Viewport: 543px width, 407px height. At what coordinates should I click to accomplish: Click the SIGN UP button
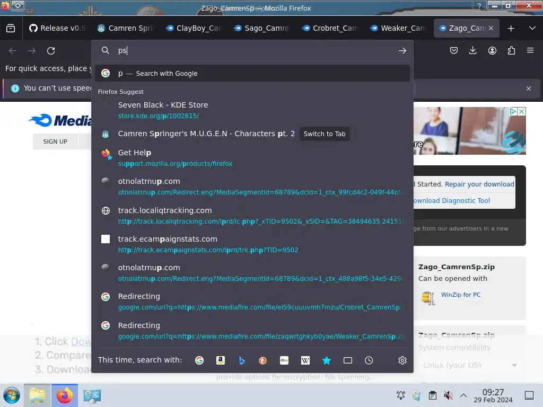pyautogui.click(x=55, y=141)
